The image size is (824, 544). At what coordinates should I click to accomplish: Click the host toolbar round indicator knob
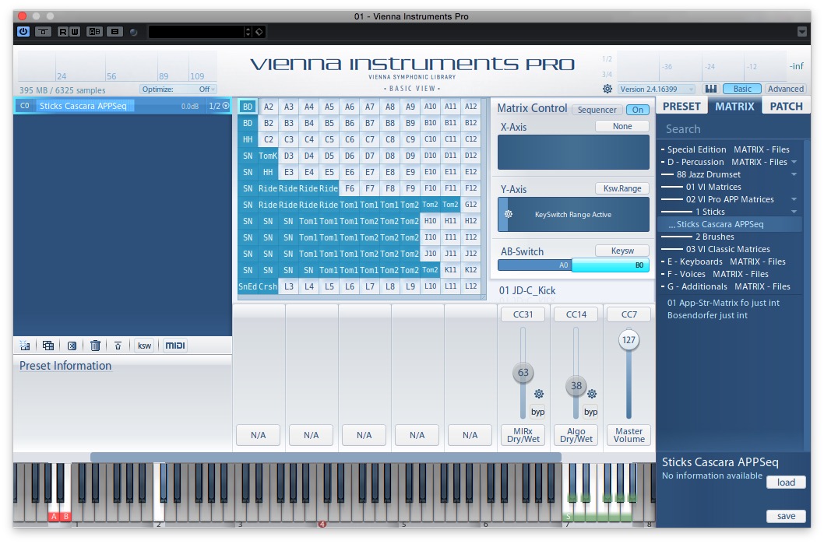pyautogui.click(x=134, y=32)
